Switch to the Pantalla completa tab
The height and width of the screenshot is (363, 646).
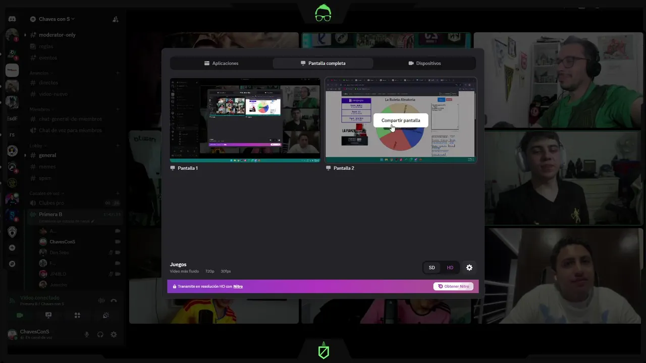[x=323, y=63]
